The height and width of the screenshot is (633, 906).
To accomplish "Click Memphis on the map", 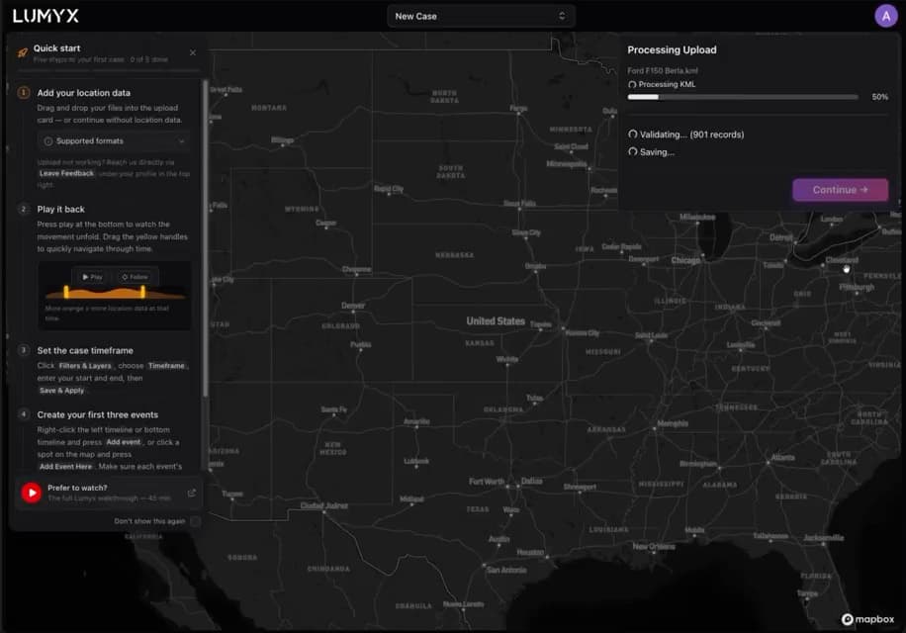I will pyautogui.click(x=673, y=423).
